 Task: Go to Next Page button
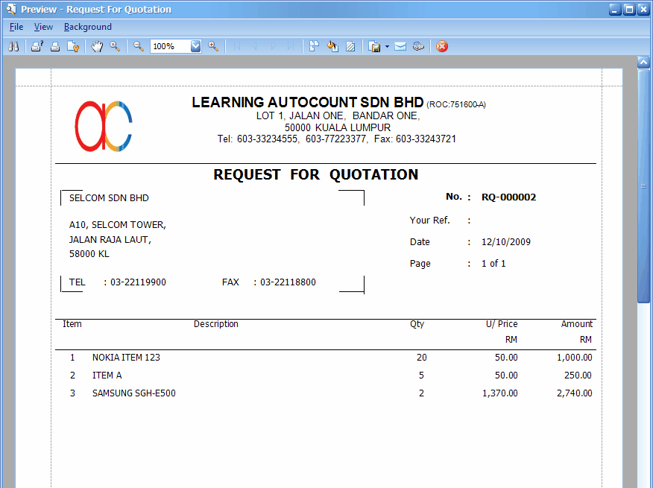click(273, 46)
